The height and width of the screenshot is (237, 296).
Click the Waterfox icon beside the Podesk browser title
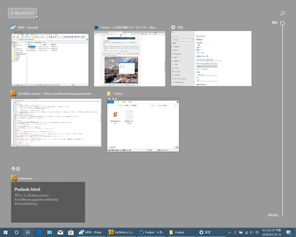[x=96, y=27]
